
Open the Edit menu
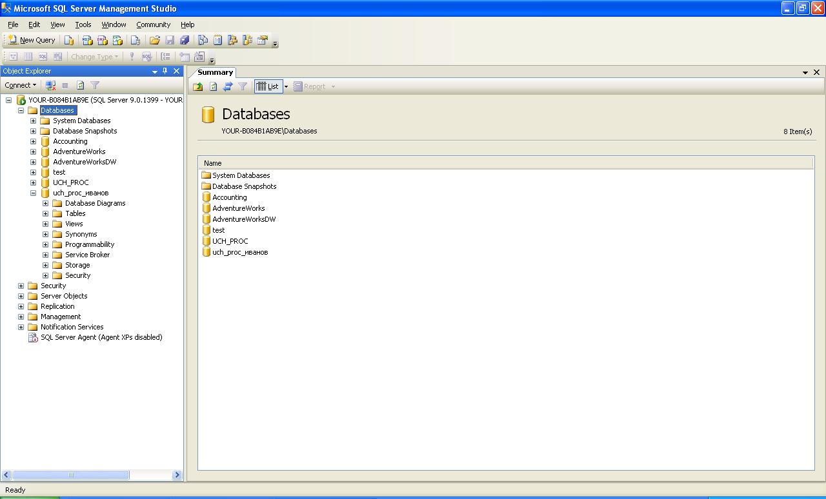(x=34, y=24)
